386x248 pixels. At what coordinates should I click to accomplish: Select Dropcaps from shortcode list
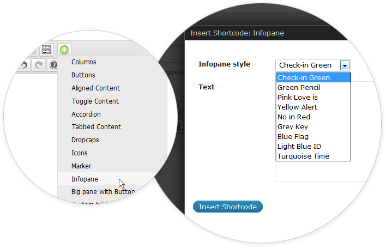click(86, 140)
